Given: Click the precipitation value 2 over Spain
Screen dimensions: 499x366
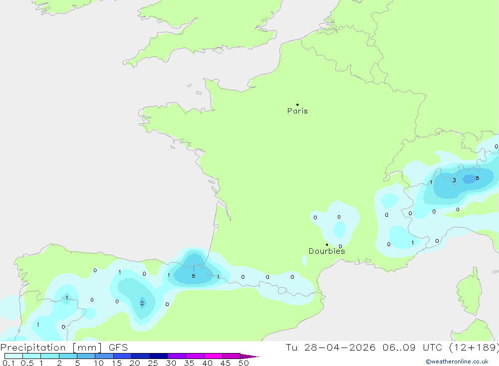Looking at the screenshot, I should (x=142, y=303).
